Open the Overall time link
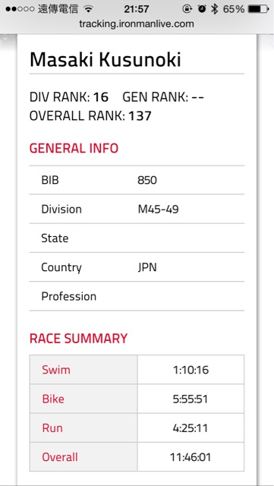 [x=60, y=457]
